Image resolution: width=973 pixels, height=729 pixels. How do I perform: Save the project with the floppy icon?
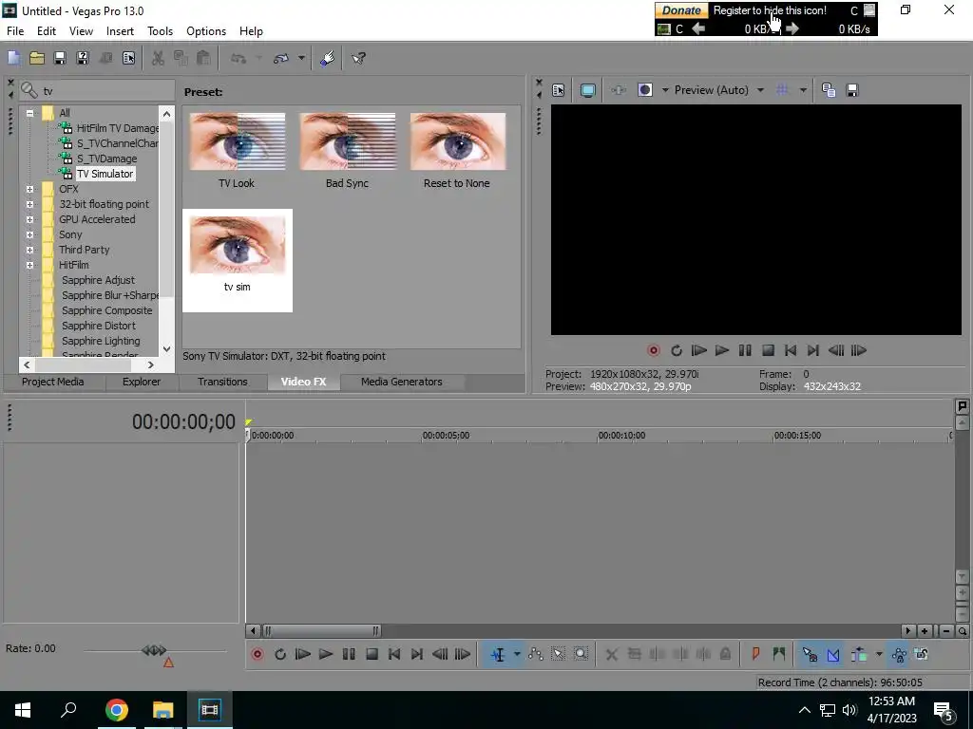60,58
